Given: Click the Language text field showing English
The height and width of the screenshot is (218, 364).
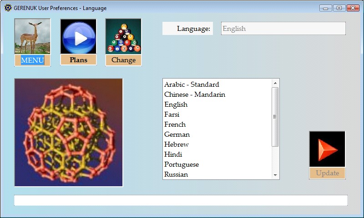Looking at the screenshot, I should coord(283,29).
